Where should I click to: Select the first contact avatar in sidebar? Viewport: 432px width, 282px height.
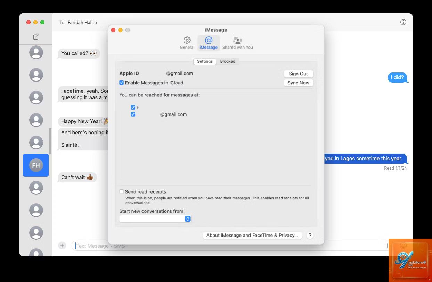point(36,52)
